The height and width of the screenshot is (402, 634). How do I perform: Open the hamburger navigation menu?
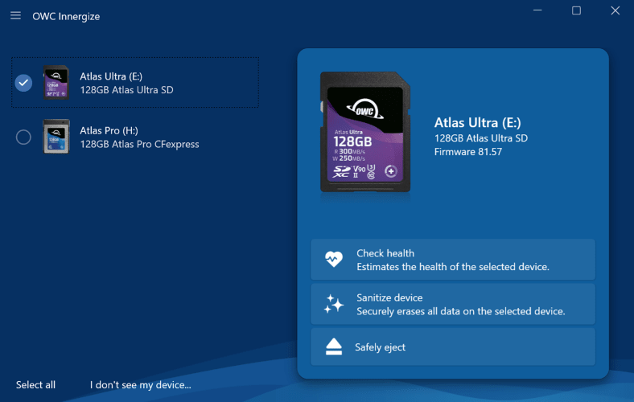click(15, 16)
